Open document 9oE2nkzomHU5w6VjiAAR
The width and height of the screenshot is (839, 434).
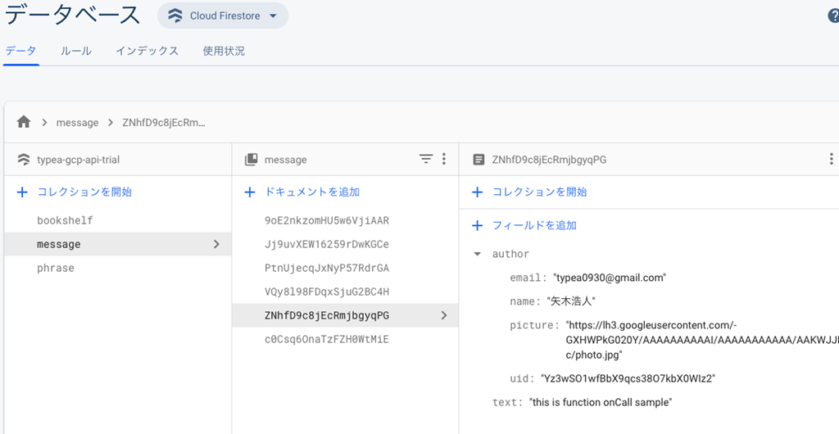(327, 220)
